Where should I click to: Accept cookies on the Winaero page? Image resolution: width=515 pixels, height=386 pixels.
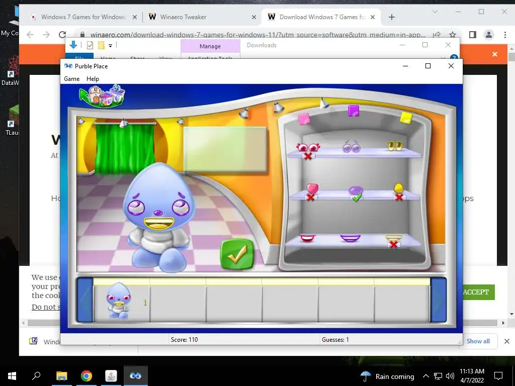476,292
